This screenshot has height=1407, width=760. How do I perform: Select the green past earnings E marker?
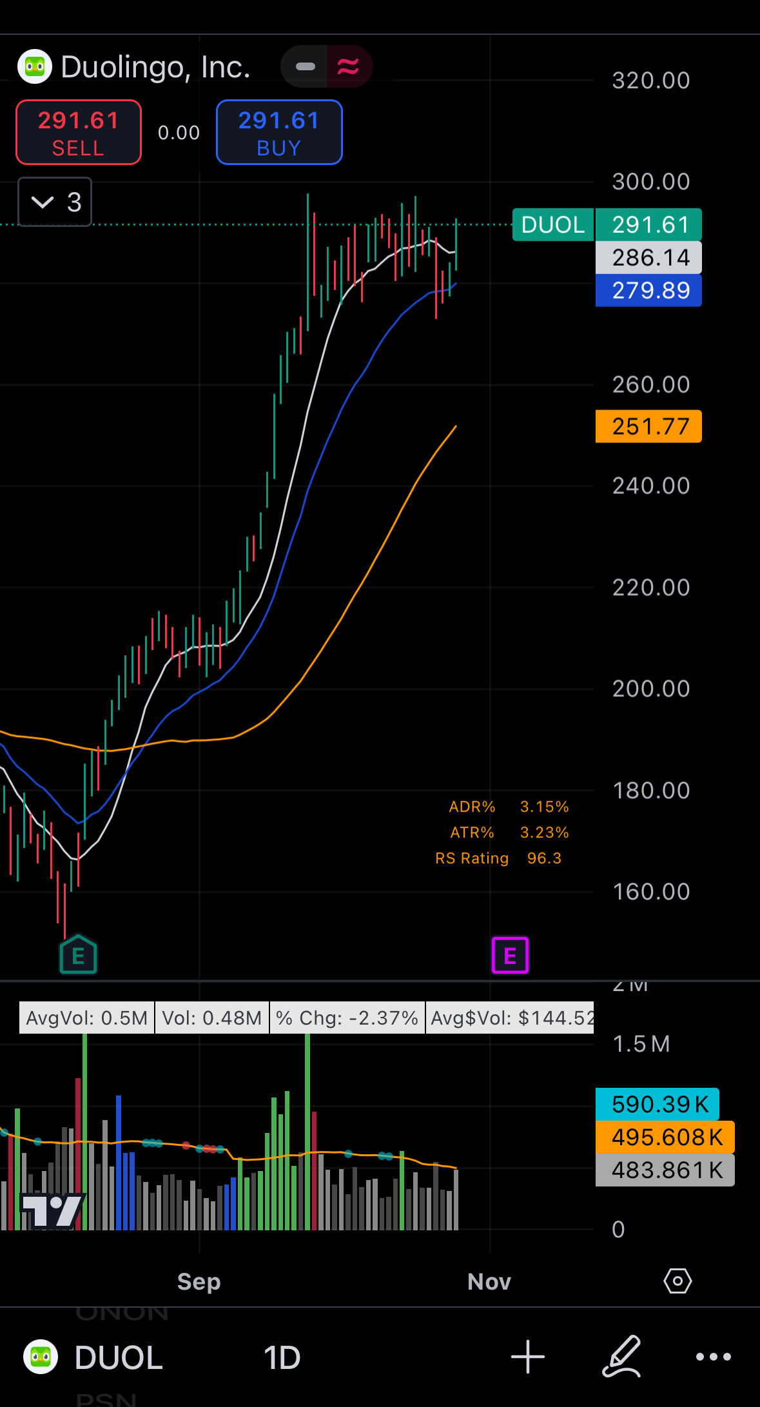click(78, 954)
